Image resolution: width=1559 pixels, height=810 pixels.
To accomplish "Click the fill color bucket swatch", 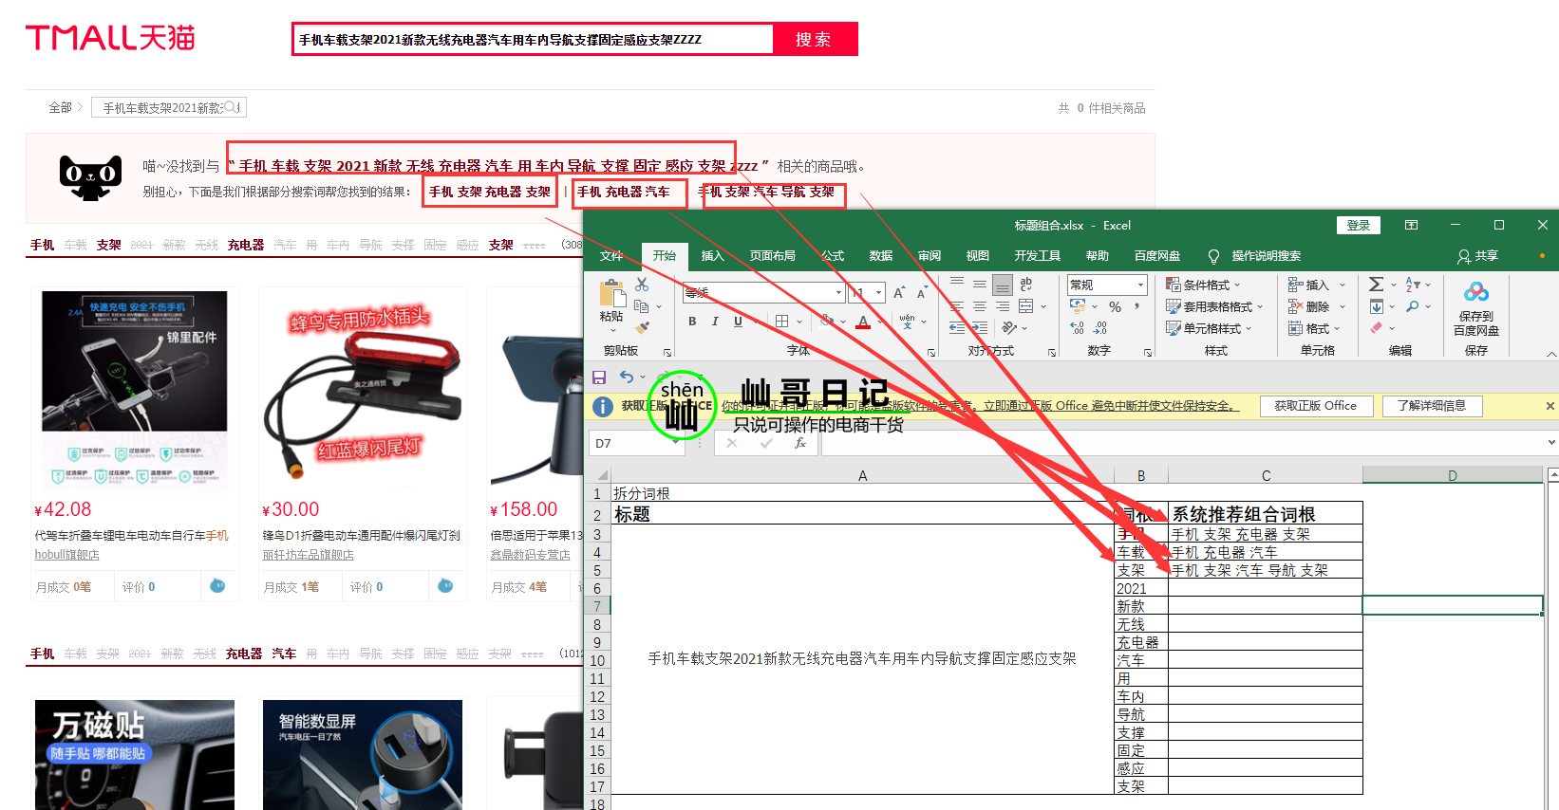I will 827,322.
